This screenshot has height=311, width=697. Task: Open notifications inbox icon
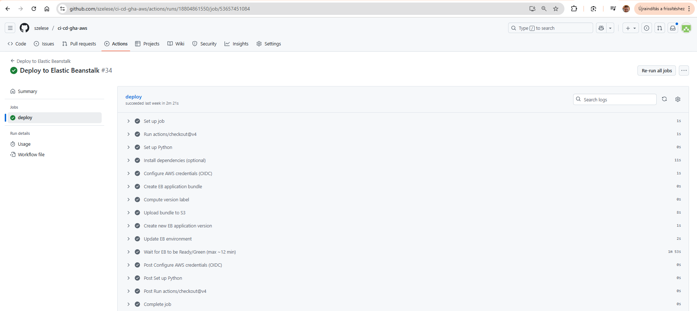click(673, 28)
